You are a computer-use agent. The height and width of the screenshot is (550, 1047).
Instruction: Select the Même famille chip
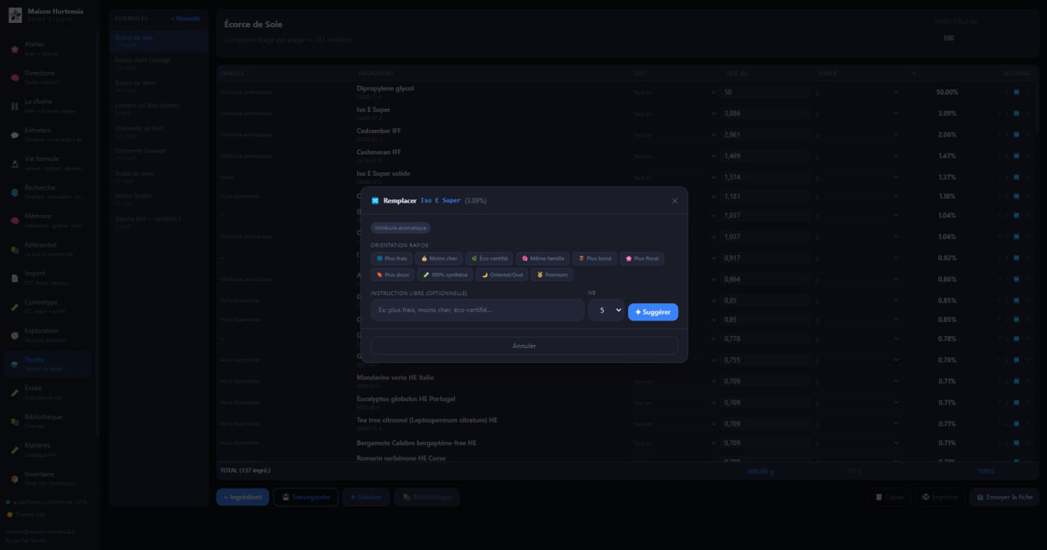click(x=543, y=258)
